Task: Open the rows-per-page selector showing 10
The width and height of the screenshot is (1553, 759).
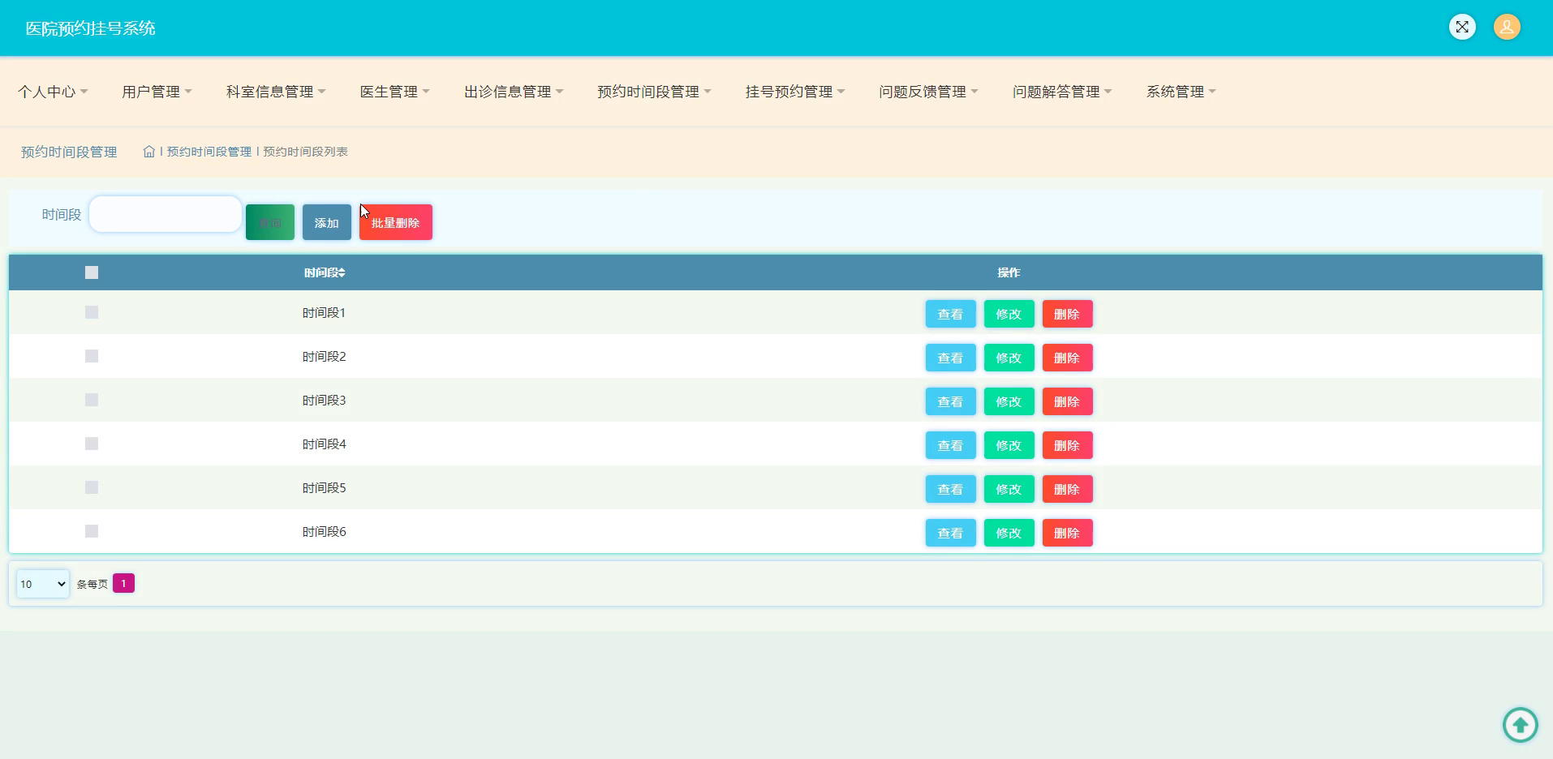Action: pos(43,584)
